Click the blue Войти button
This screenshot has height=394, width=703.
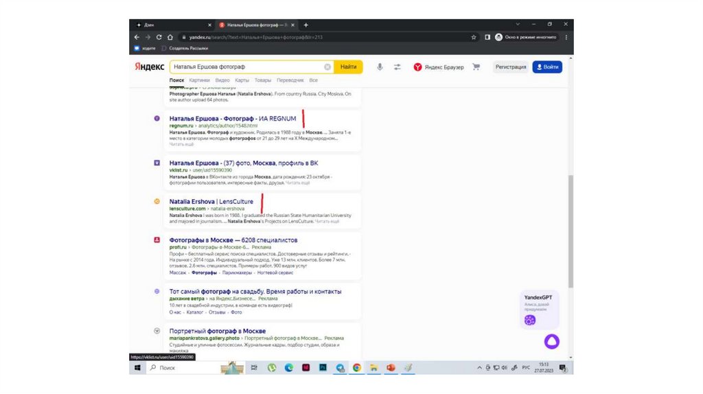547,67
